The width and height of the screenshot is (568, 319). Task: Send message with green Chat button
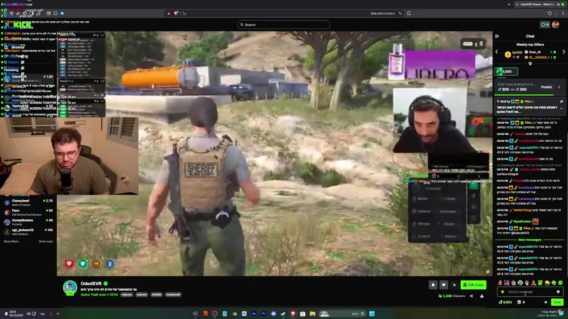pyautogui.click(x=557, y=302)
